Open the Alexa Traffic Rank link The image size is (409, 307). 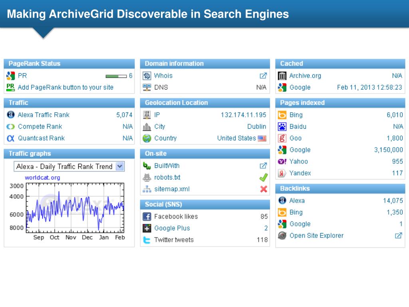pos(44,115)
